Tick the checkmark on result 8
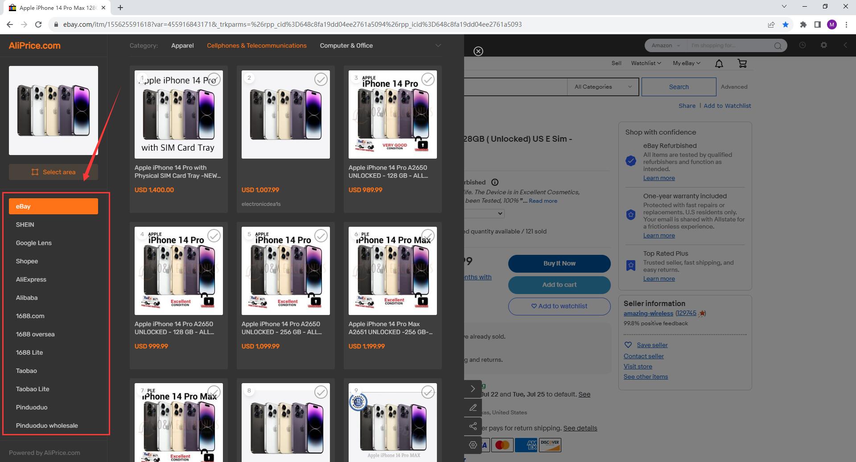Viewport: 856px width, 462px height. [x=321, y=392]
